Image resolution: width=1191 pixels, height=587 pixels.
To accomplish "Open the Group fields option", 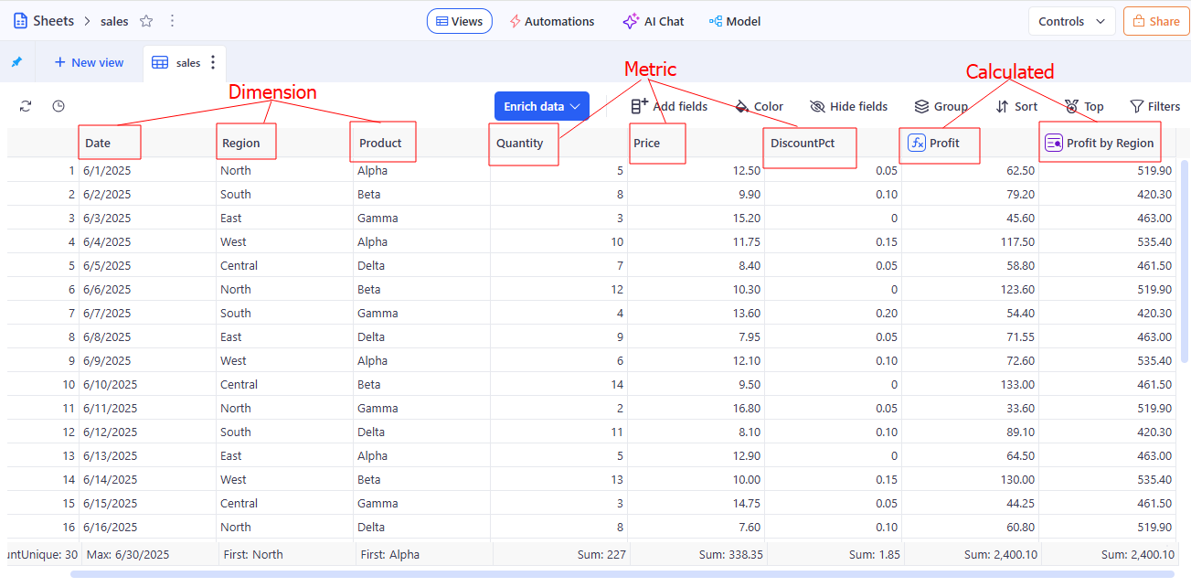I will (x=941, y=106).
